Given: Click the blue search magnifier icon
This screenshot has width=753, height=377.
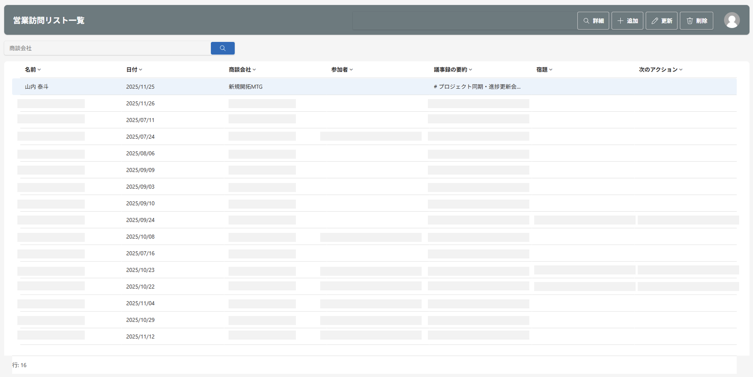Looking at the screenshot, I should point(222,48).
